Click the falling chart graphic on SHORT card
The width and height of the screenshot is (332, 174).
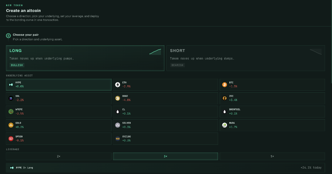coord(316,51)
